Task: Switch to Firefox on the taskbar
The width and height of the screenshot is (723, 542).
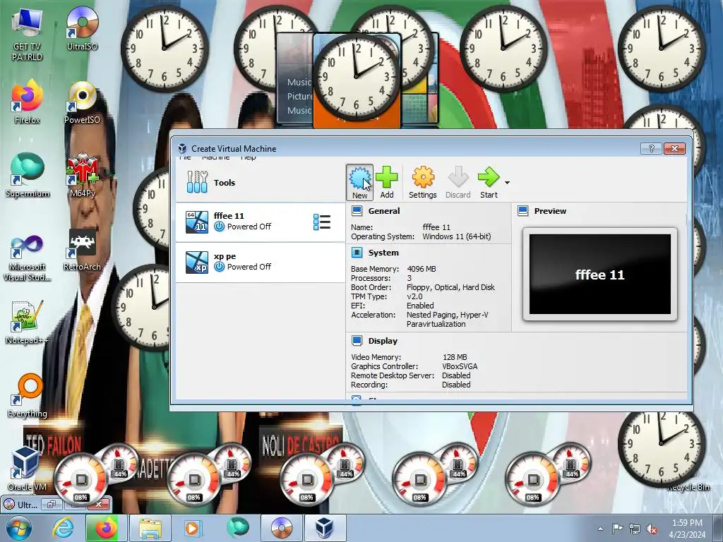Action: (106, 528)
